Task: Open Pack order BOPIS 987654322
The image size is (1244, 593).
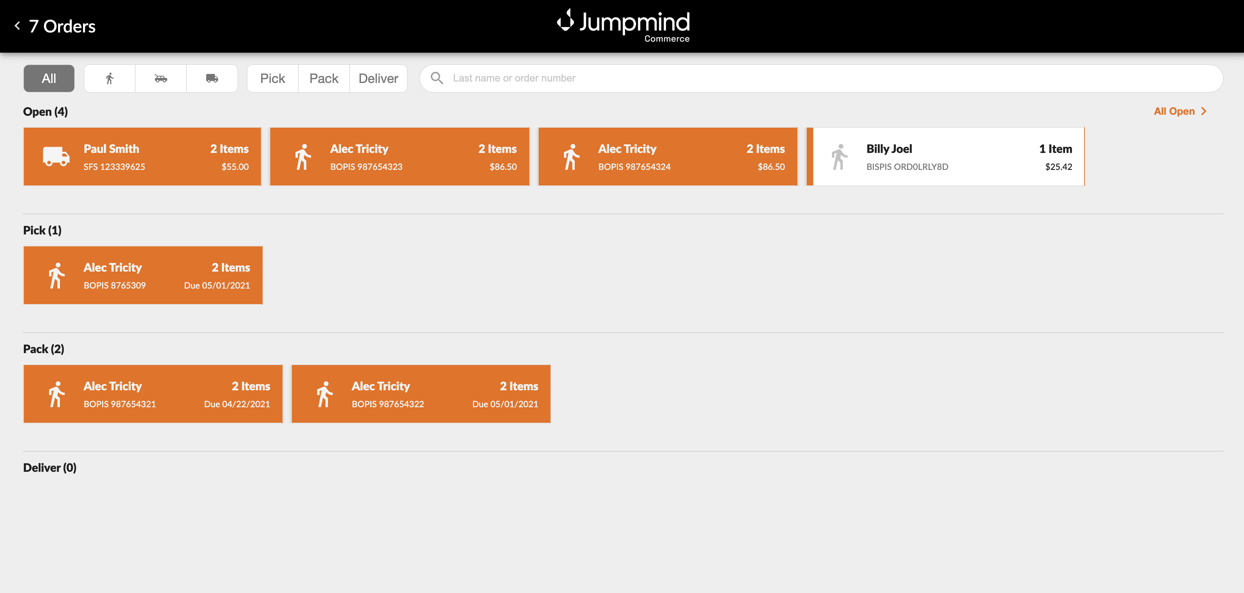Action: [421, 394]
